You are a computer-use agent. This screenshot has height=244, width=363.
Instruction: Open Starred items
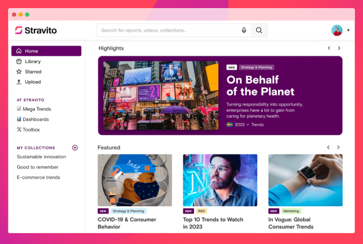(33, 72)
